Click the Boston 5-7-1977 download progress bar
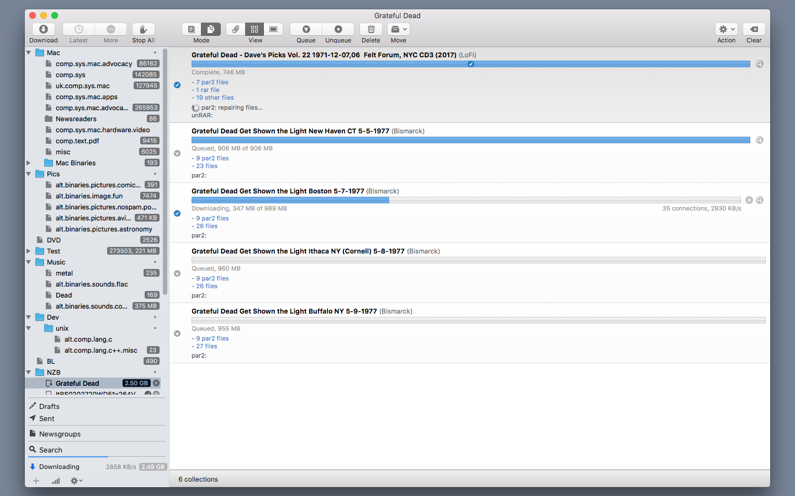795x496 pixels. 466,200
